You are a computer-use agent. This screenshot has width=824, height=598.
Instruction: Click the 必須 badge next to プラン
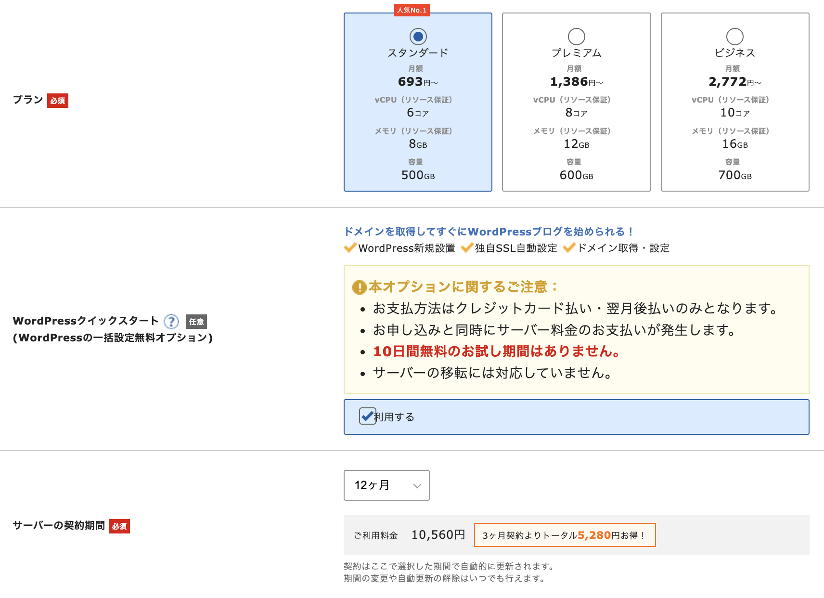point(58,101)
